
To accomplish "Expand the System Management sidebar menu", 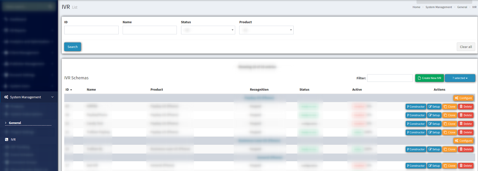I will (29, 97).
